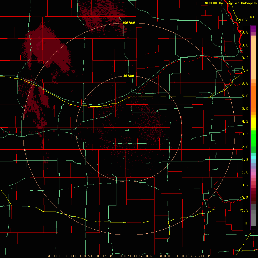Screen dimensions: 258x258
Task: Pick the purple segment at the legend top
Action: click(x=253, y=29)
